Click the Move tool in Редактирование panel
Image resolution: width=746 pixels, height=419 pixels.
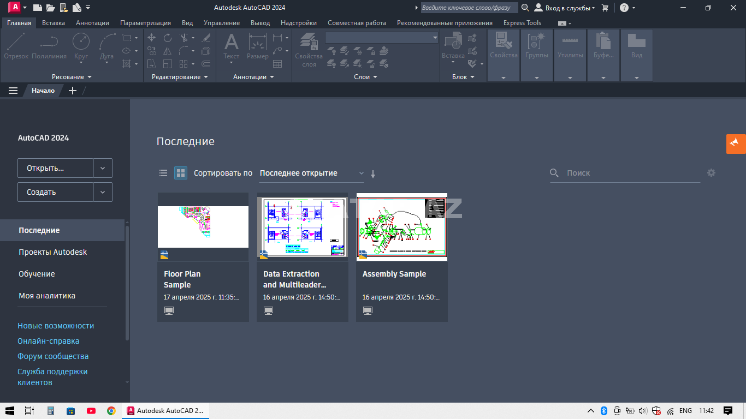pos(152,38)
